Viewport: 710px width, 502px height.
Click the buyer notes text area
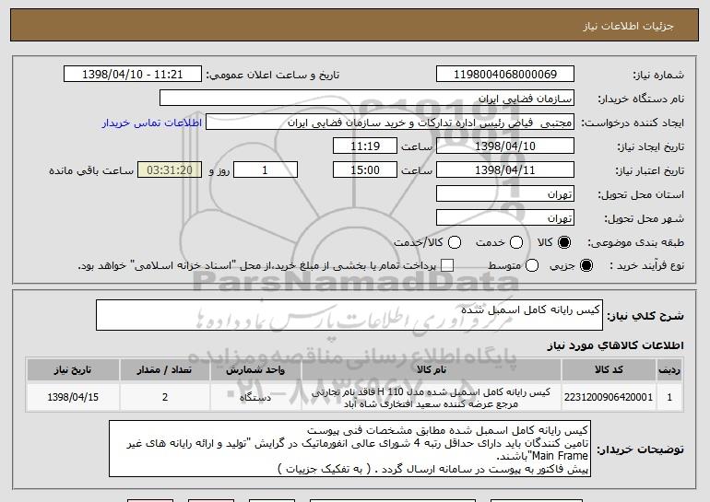point(349,449)
